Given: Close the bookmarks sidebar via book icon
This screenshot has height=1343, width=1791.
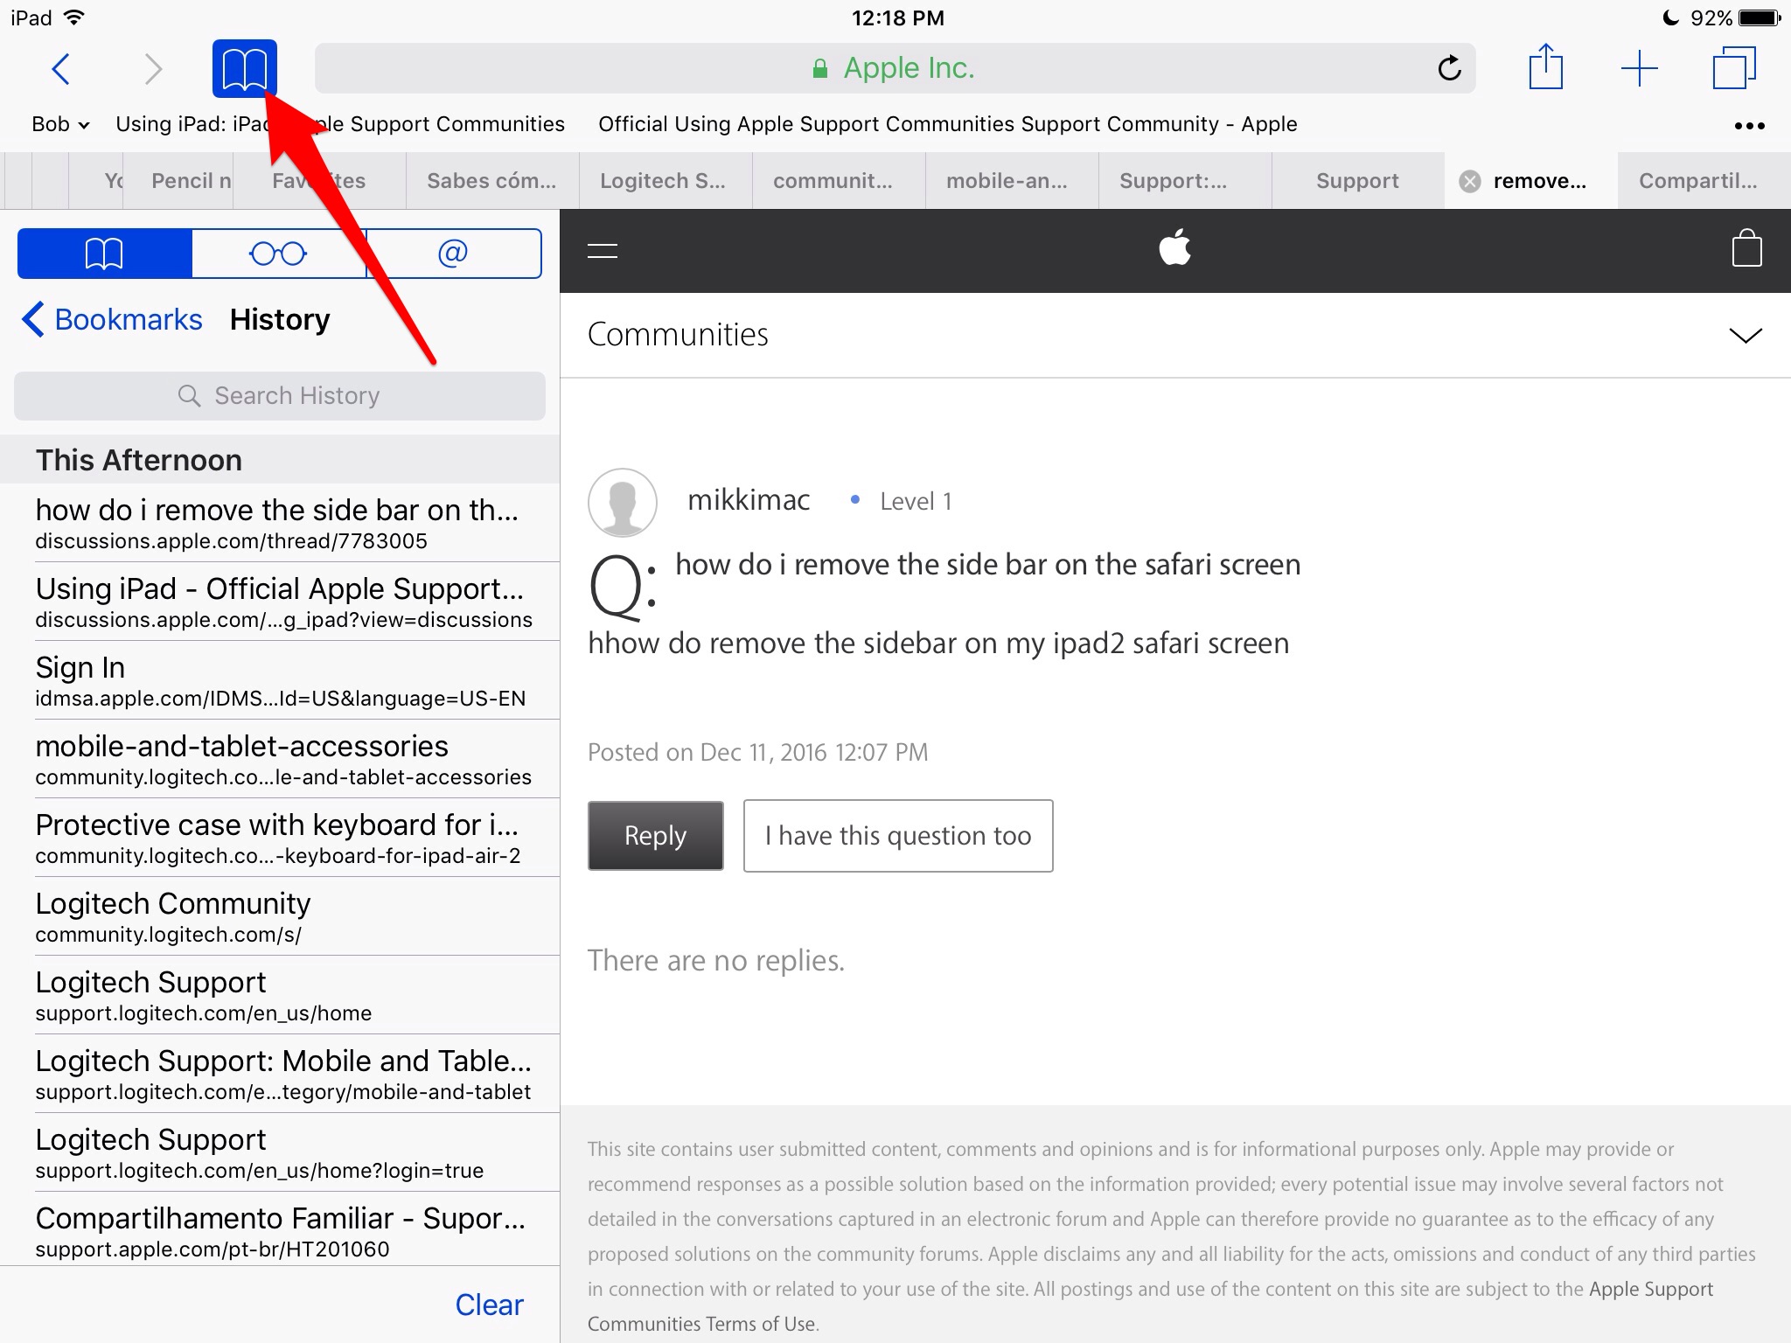Looking at the screenshot, I should coord(244,68).
